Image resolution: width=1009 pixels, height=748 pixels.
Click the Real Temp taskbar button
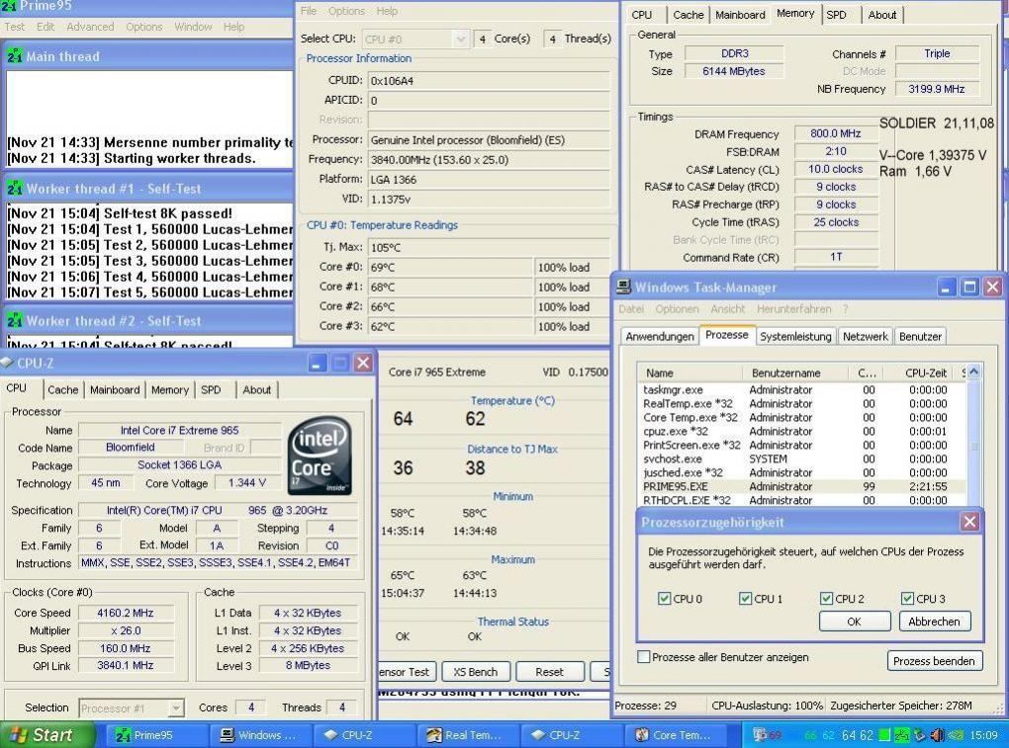(469, 735)
